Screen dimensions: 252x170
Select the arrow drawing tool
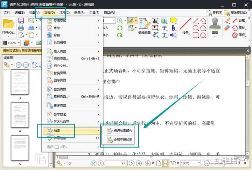[x=195, y=21]
